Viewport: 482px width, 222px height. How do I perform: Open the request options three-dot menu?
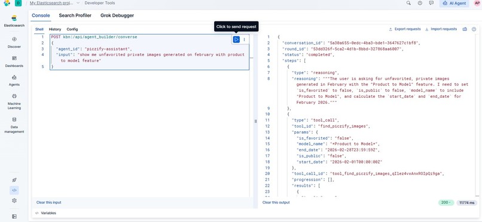(245, 39)
